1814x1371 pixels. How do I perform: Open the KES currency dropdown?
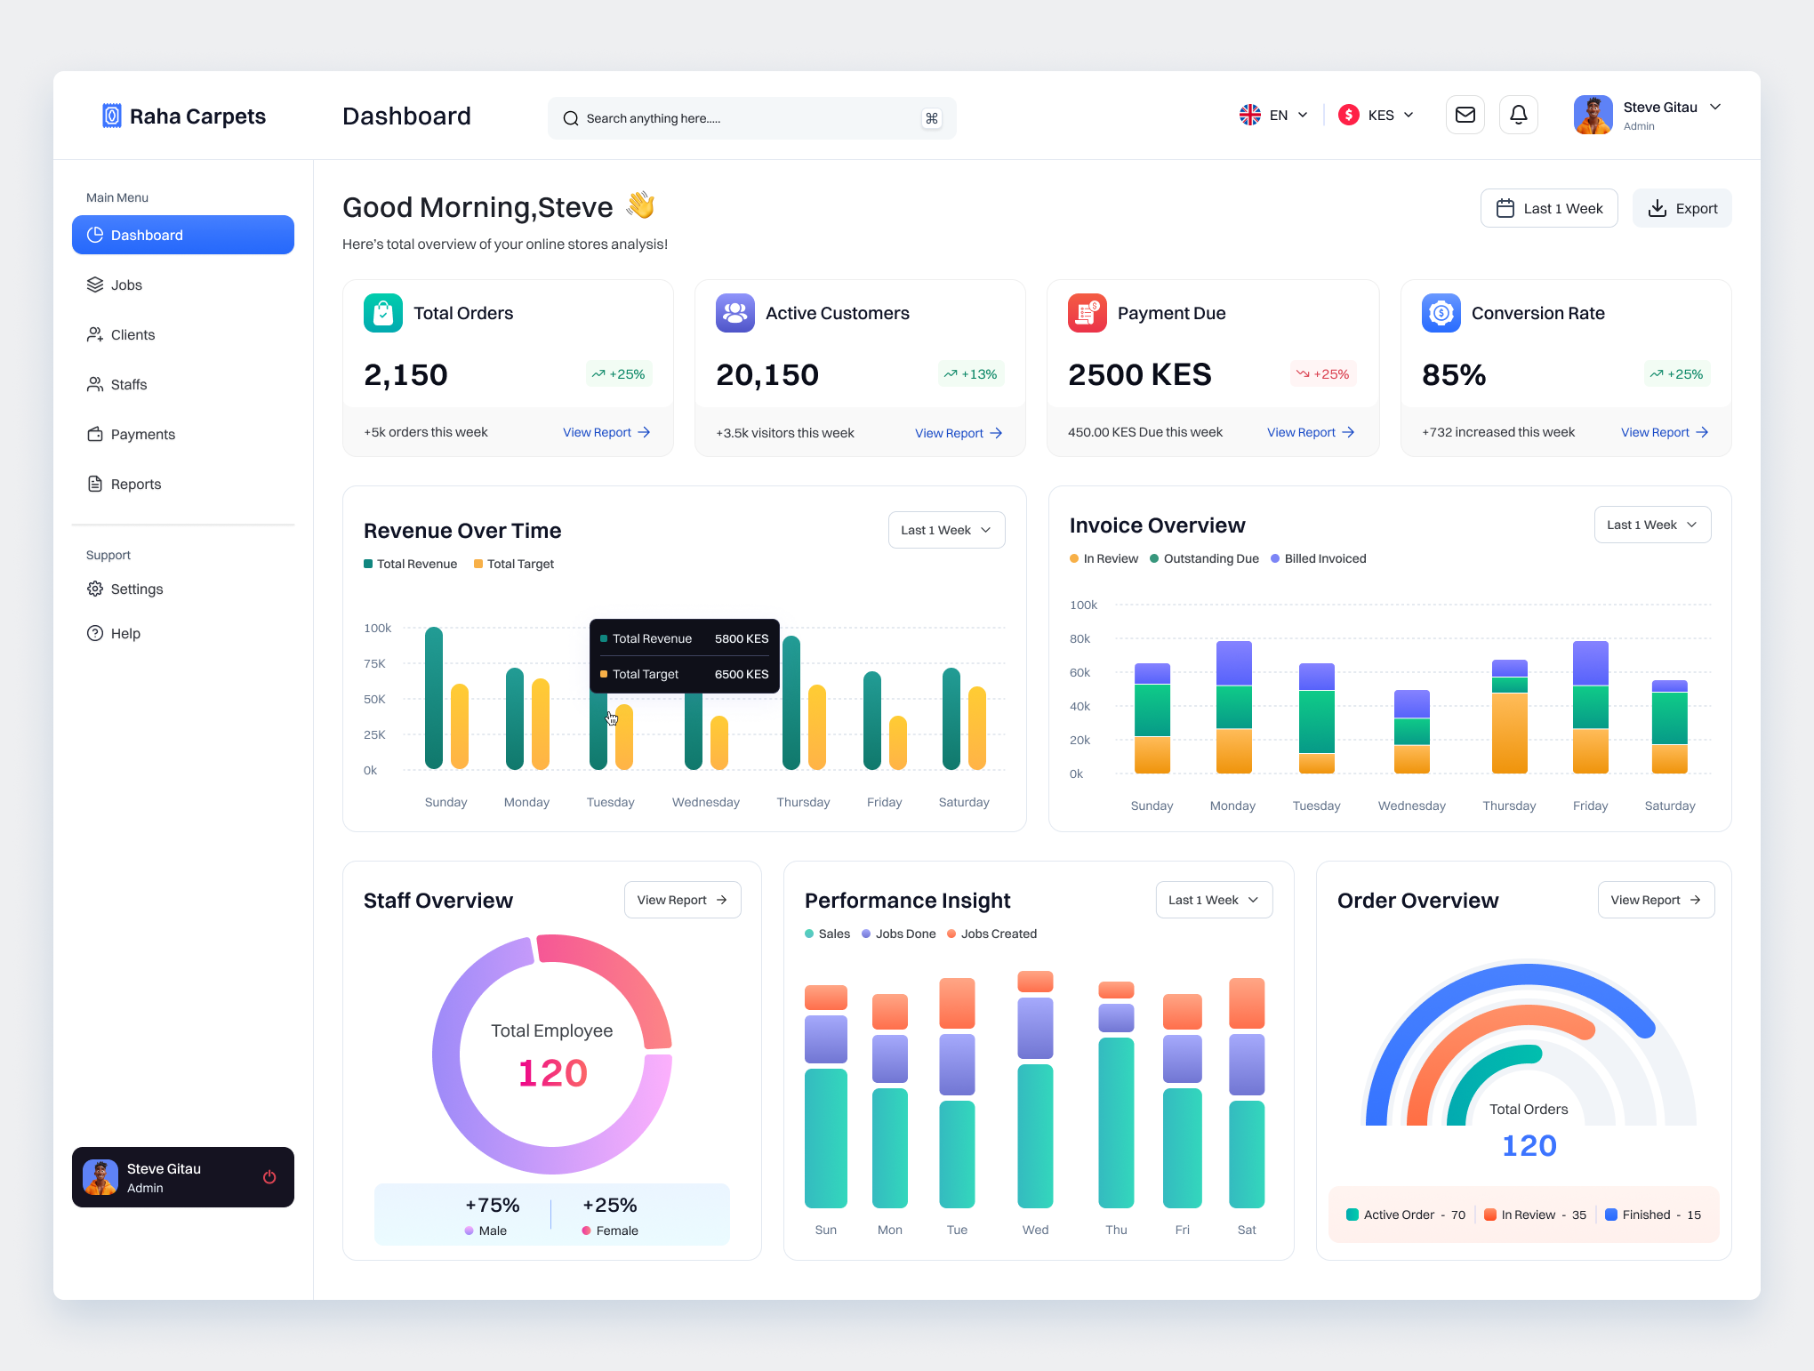(x=1375, y=115)
